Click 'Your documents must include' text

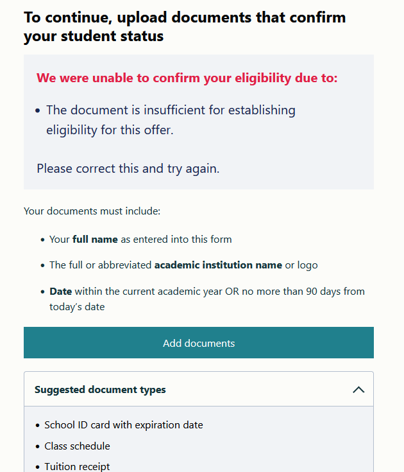(92, 211)
